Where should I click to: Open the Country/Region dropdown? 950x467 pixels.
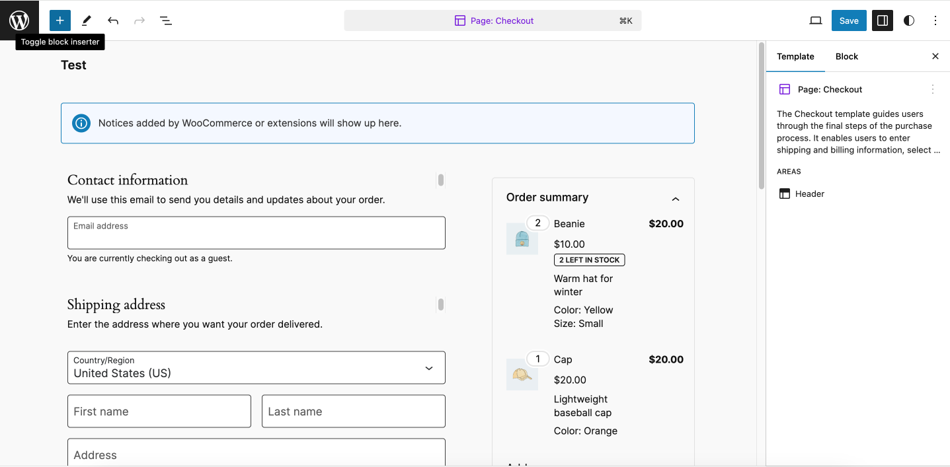click(x=428, y=367)
